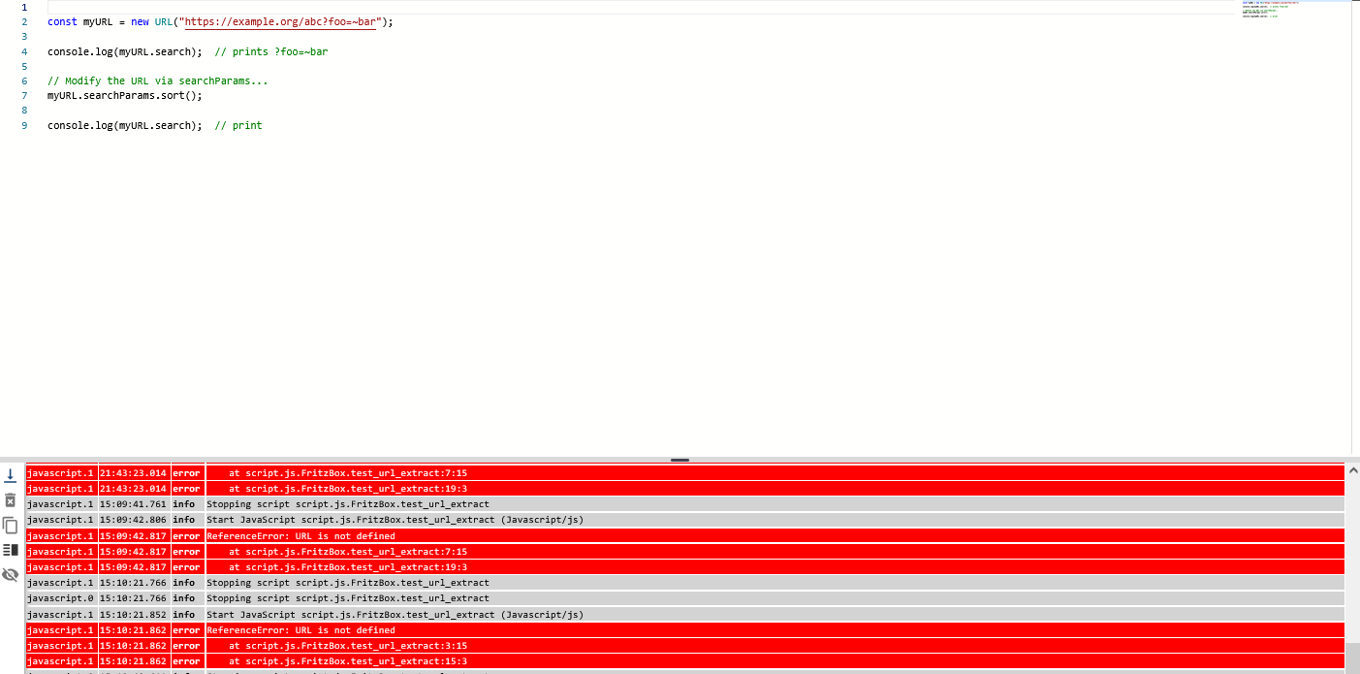The width and height of the screenshot is (1360, 674).
Task: Click line number 9 in the gutter
Action: click(23, 125)
